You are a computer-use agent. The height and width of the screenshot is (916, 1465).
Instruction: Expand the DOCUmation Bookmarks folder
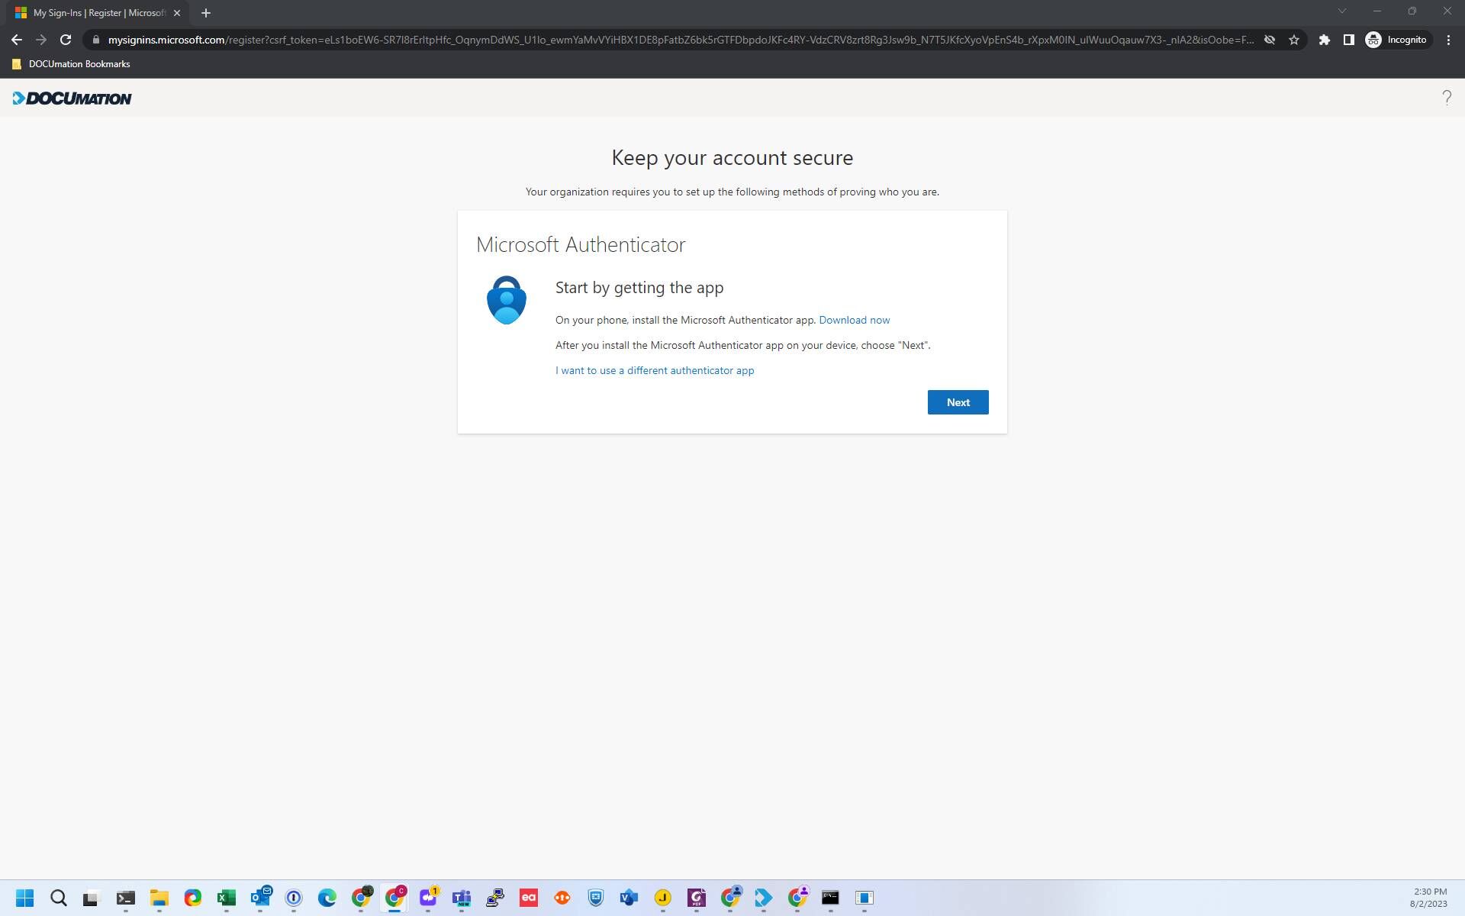[x=71, y=64]
